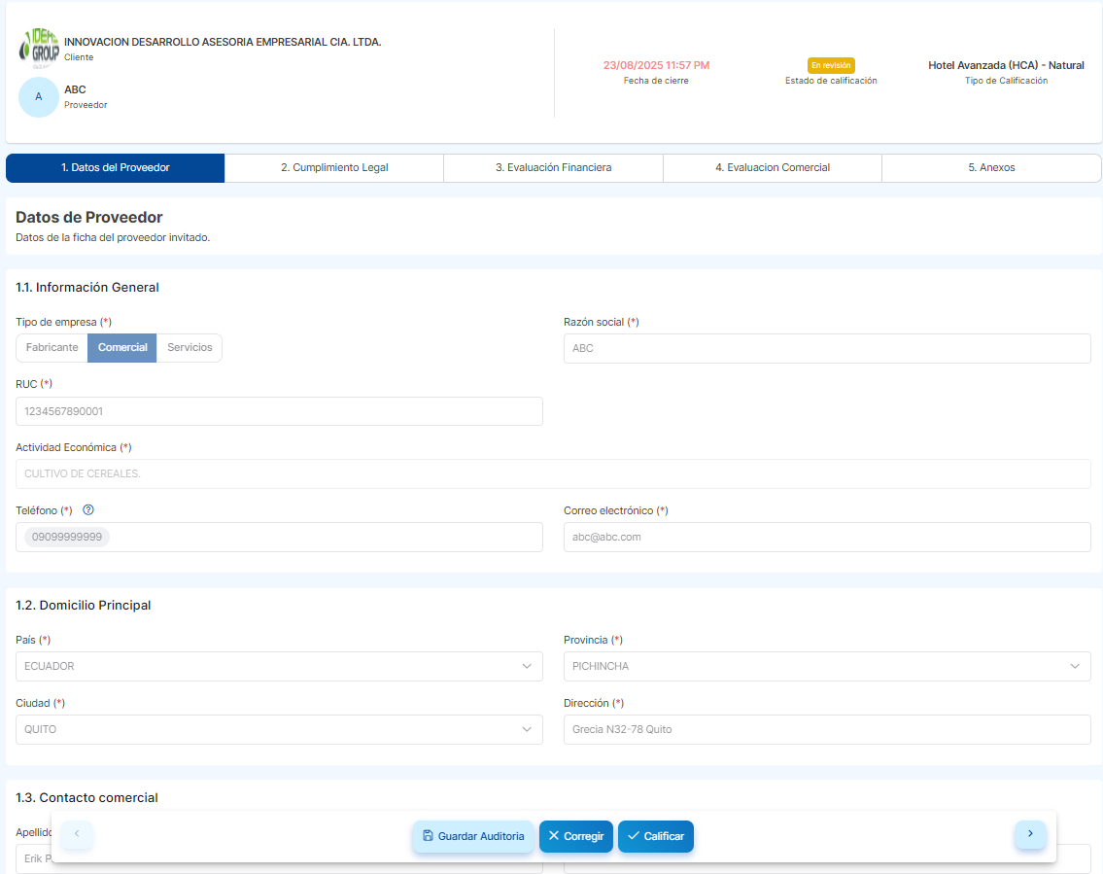Click the help icon beside Teléfono
The image size is (1103, 874).
[88, 510]
